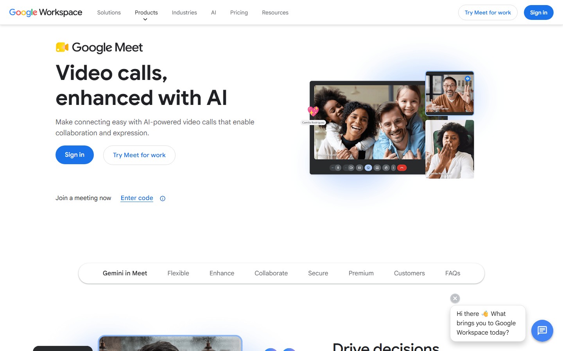
Task: Click the chat greeting message bubble
Action: tap(488, 323)
